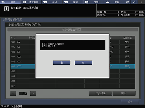Click the info icon beside 触摸[关闭]

6,9
